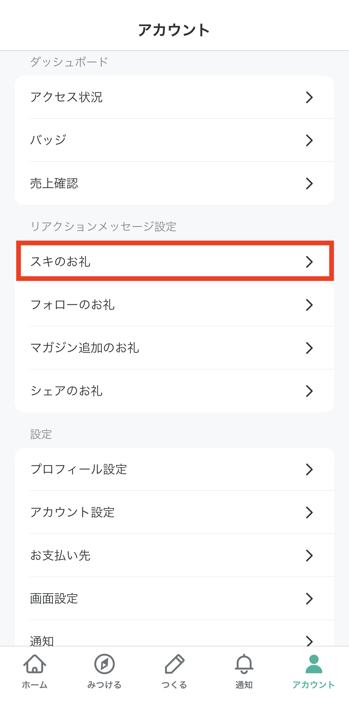Open the compass Discover icon
This screenshot has height=703, width=349.
tap(105, 664)
